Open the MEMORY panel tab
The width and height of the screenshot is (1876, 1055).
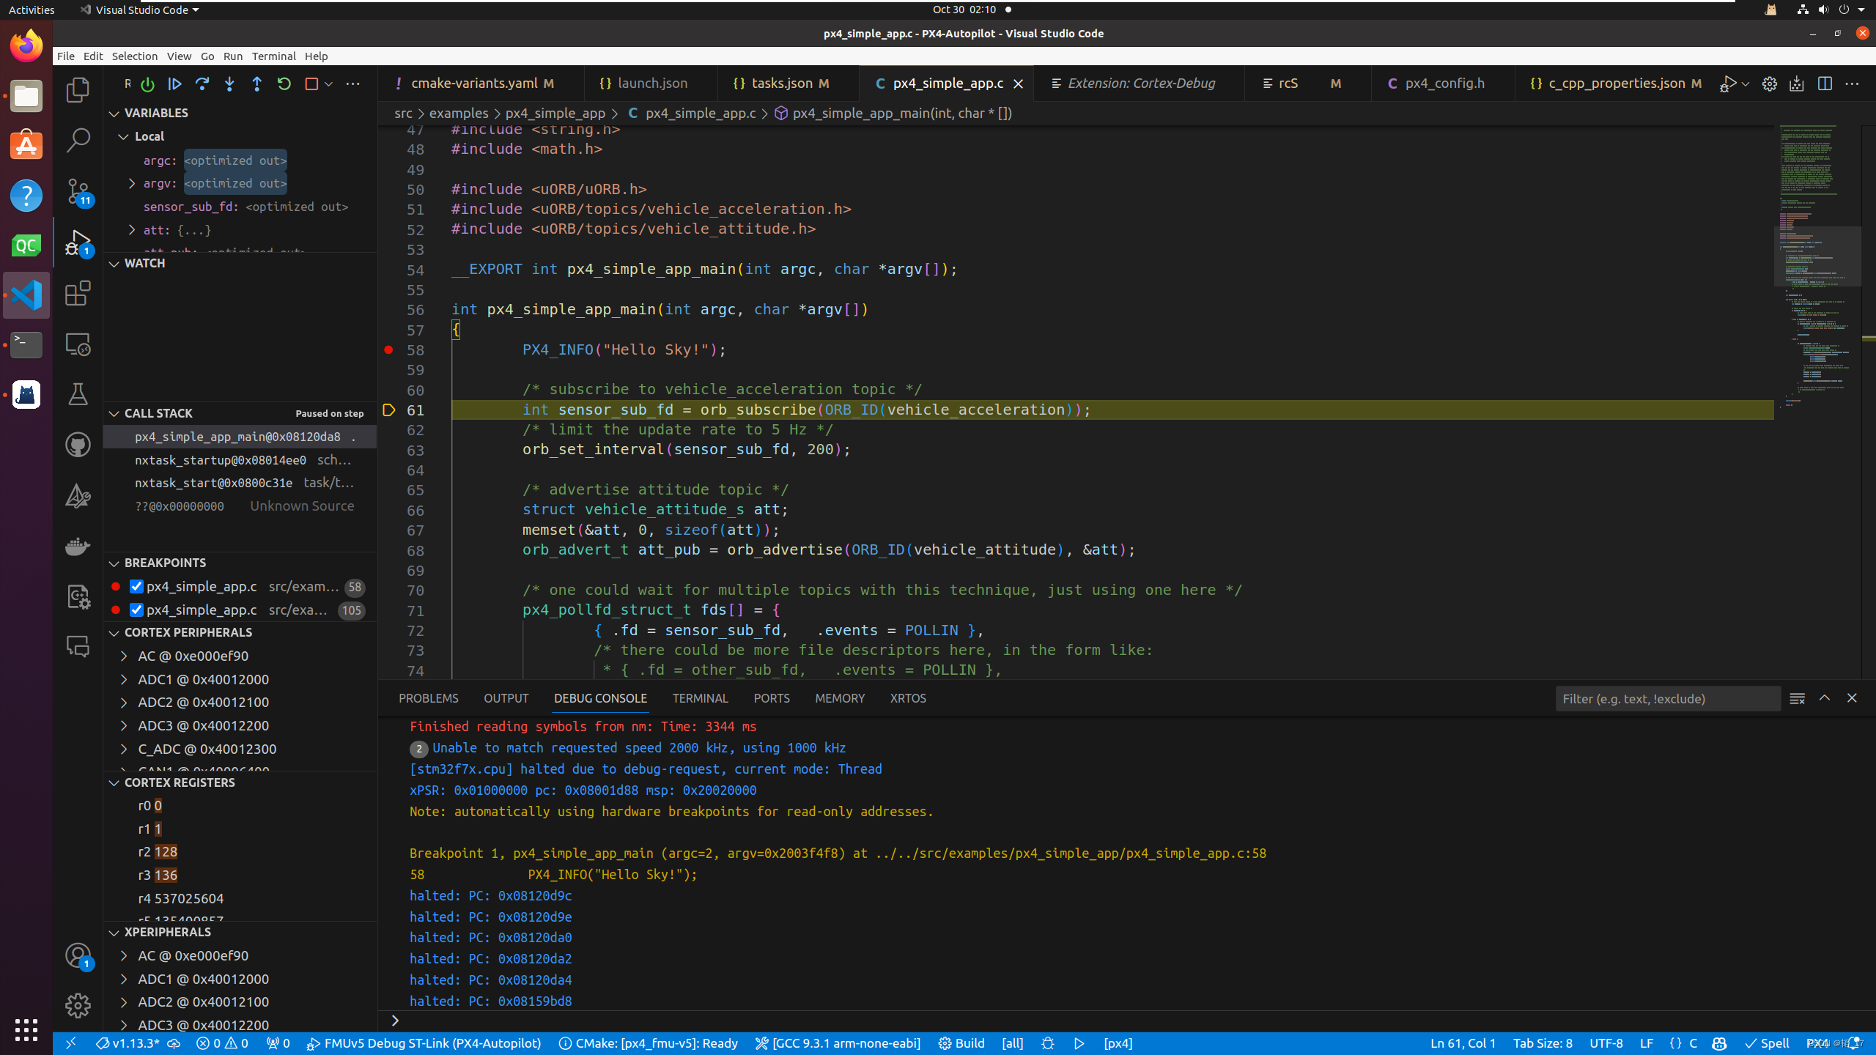point(840,698)
